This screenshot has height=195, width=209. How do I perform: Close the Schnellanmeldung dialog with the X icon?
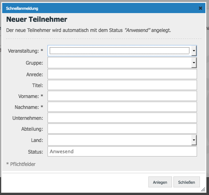coord(200,8)
